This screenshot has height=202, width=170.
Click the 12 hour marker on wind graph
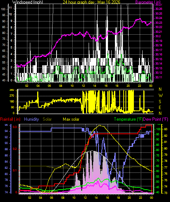(84, 86)
